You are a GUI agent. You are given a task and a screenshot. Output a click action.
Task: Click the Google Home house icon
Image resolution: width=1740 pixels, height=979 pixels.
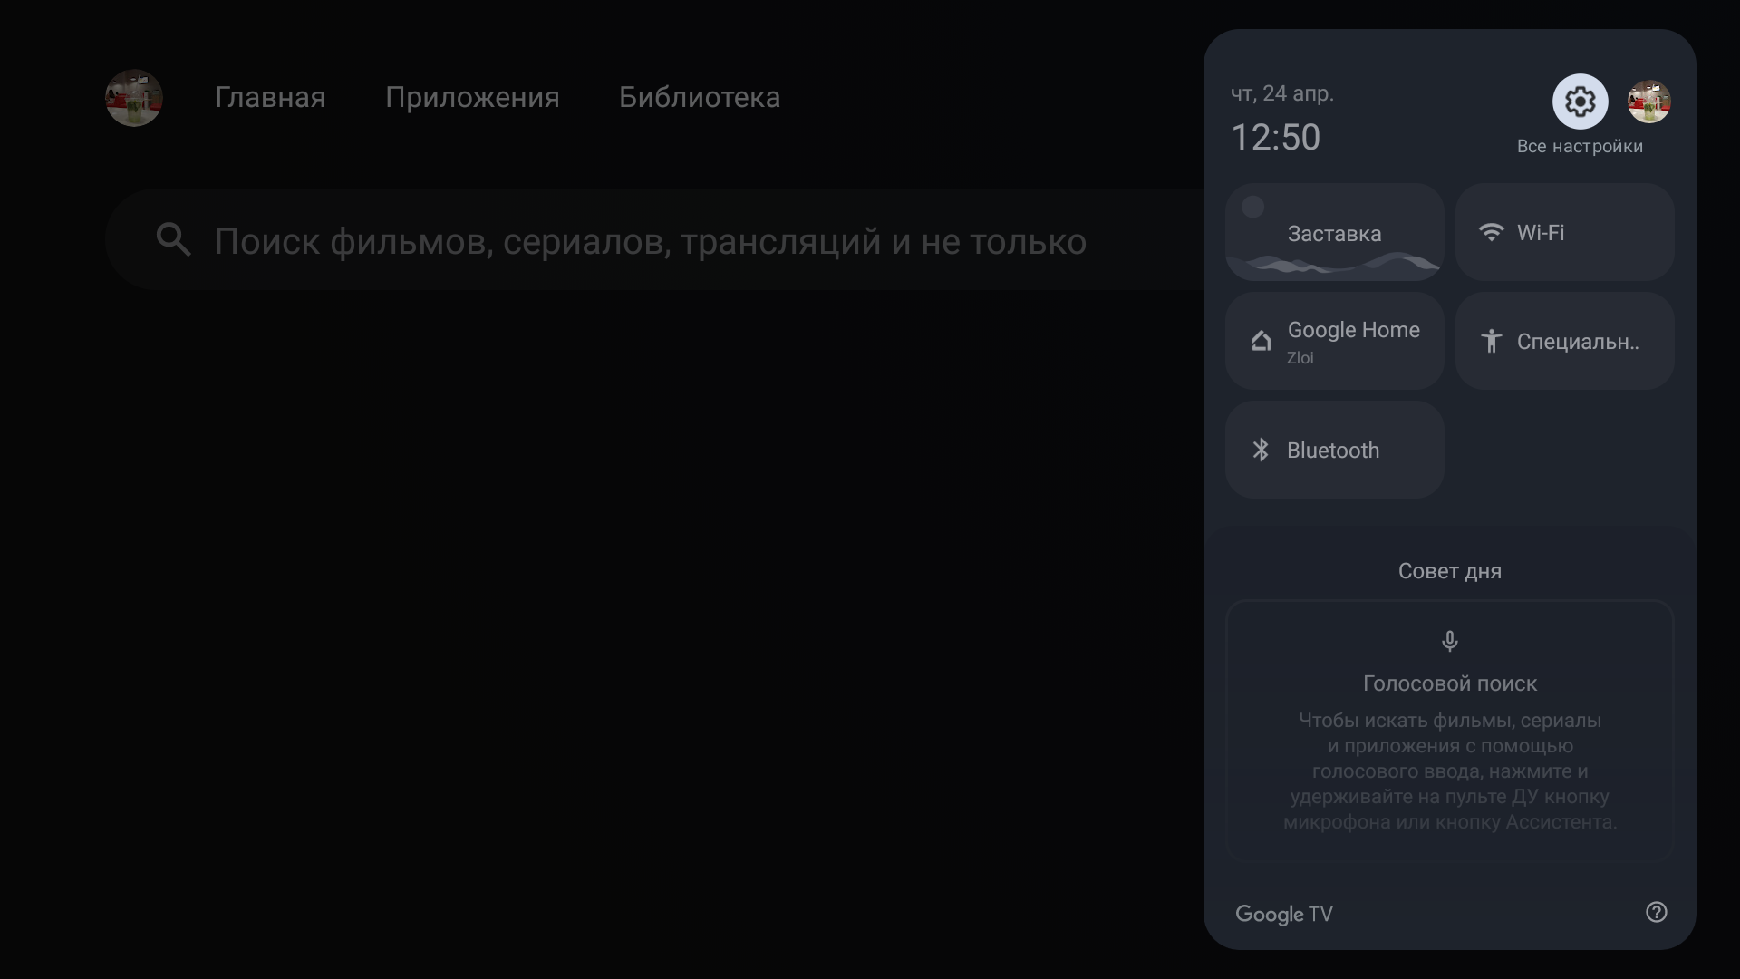[1261, 341]
